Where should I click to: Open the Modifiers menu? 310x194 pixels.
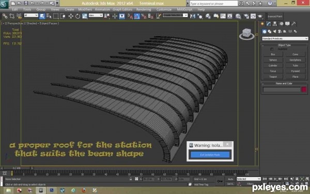pyautogui.click(x=85, y=9)
